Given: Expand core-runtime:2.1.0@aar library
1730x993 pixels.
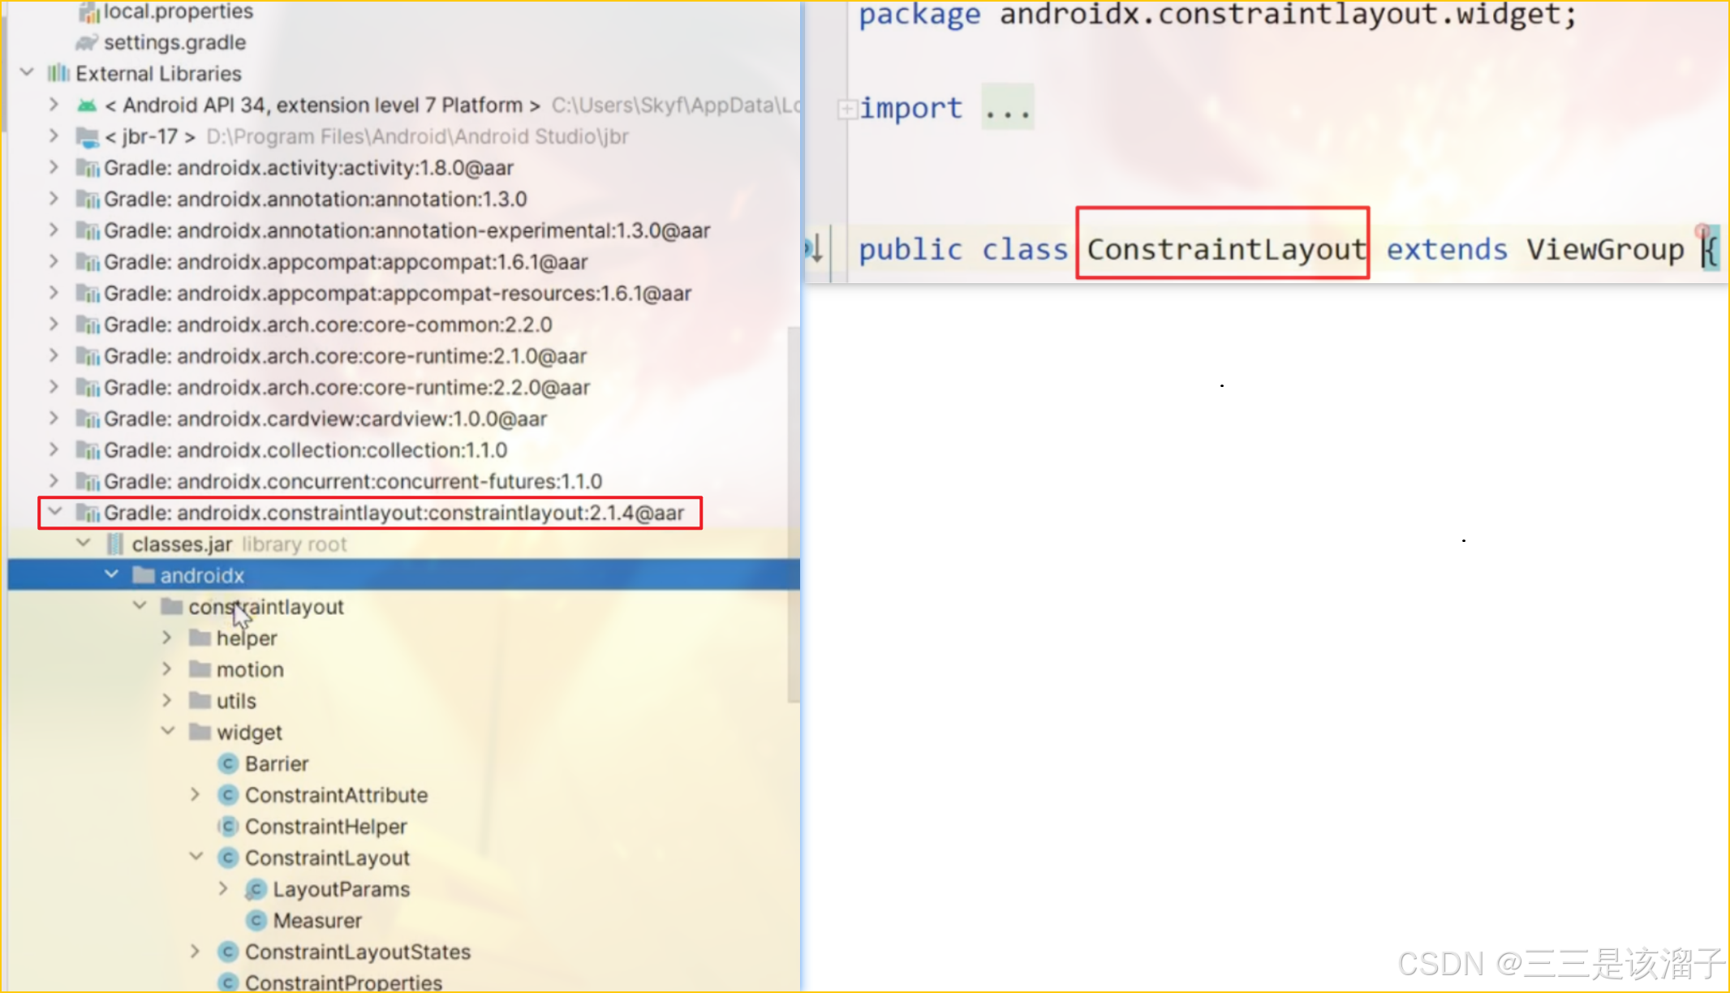Looking at the screenshot, I should click(x=54, y=356).
